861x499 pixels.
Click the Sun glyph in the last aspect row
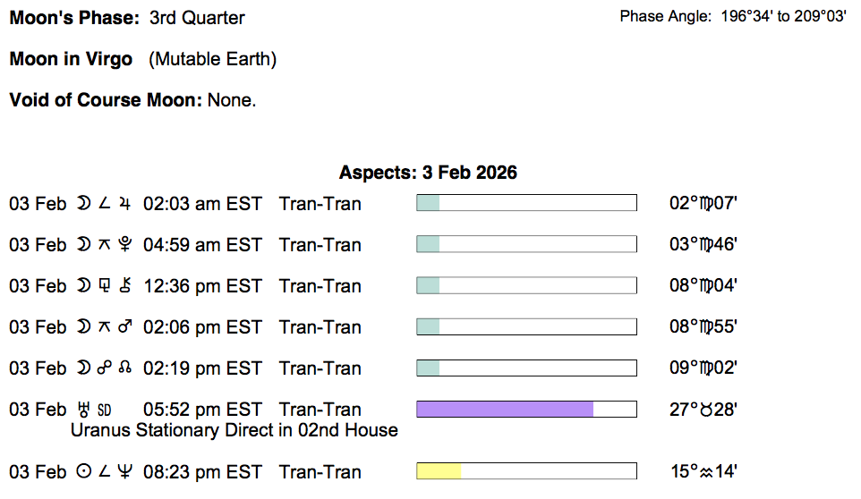click(84, 472)
